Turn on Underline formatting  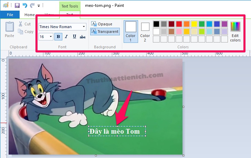click(74, 37)
